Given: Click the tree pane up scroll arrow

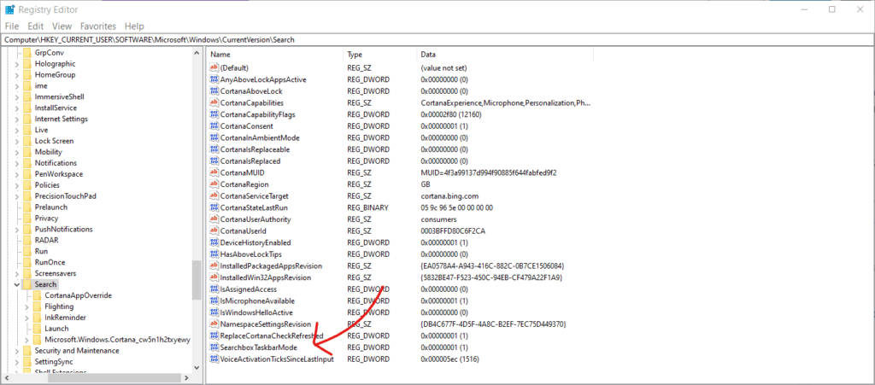Looking at the screenshot, I should pyautogui.click(x=197, y=53).
